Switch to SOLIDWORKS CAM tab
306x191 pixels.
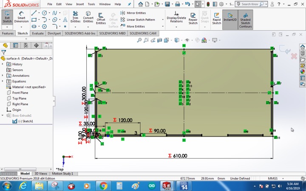pyautogui.click(x=143, y=34)
